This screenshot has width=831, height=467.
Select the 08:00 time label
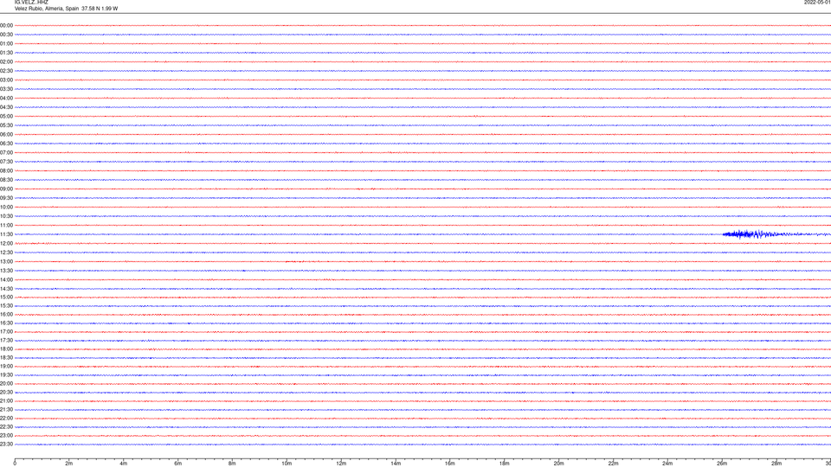[x=6, y=170]
